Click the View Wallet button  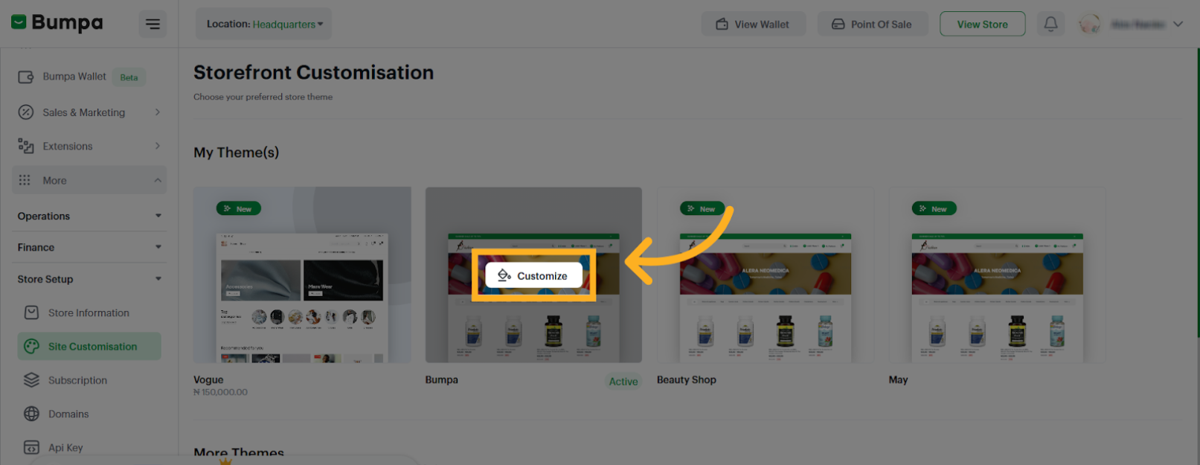(753, 24)
